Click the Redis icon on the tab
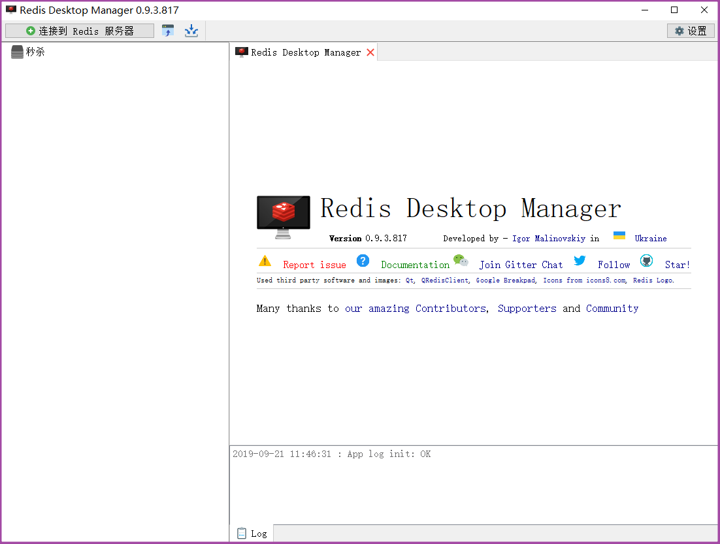Image resolution: width=720 pixels, height=544 pixels. (x=242, y=52)
